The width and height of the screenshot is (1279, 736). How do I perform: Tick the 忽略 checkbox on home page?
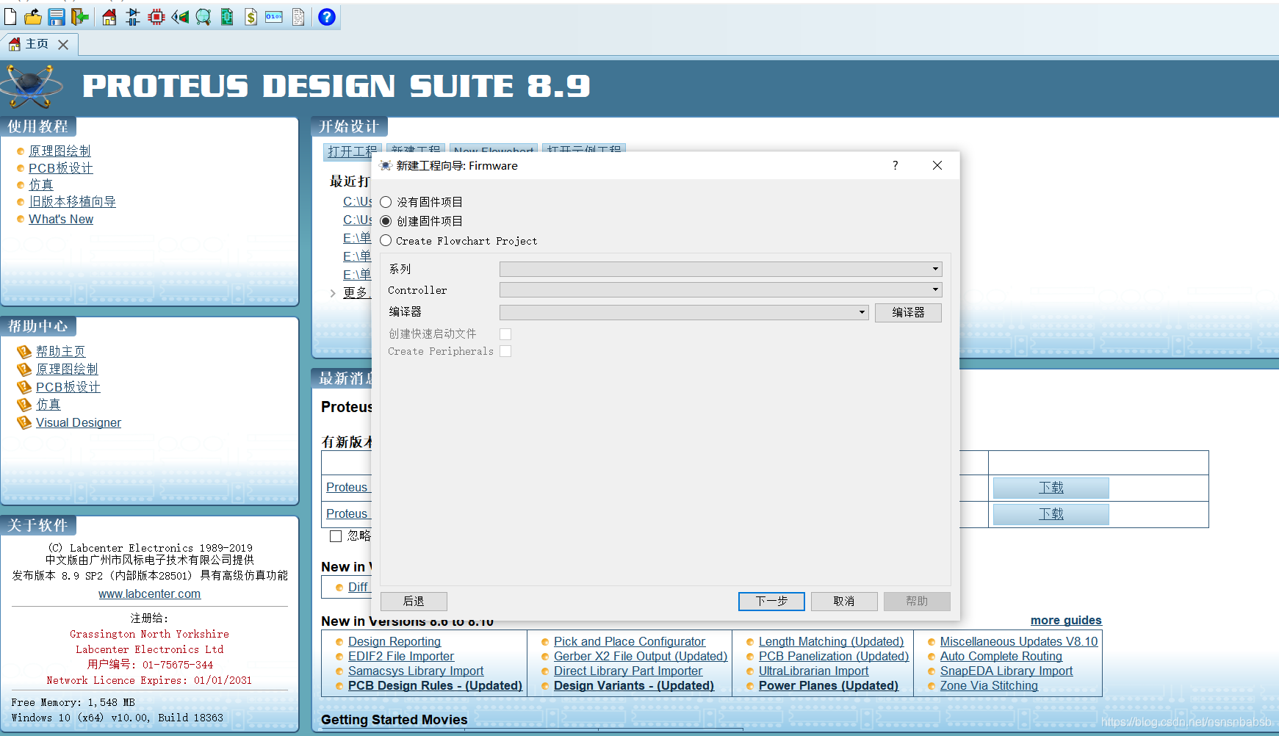coord(336,536)
